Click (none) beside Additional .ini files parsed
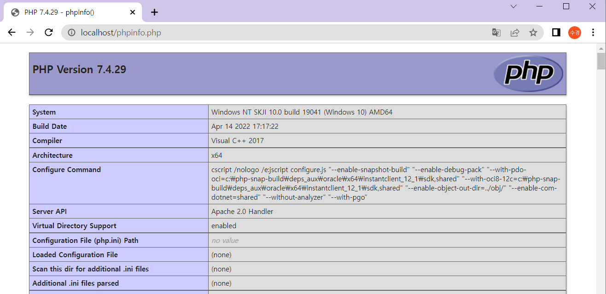The width and height of the screenshot is (606, 294). click(x=221, y=283)
